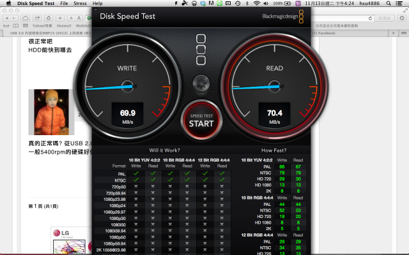Show Top Sites grid icon
Viewport: 409px width, 255px height.
tap(26, 25)
